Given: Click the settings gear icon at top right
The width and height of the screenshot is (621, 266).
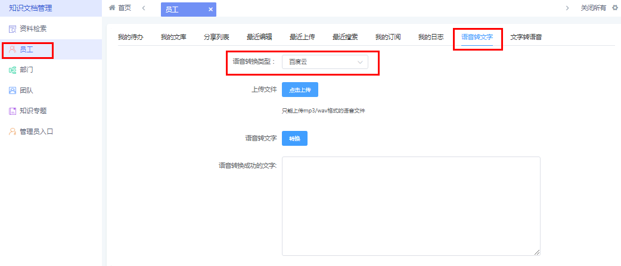Looking at the screenshot, I should [615, 8].
